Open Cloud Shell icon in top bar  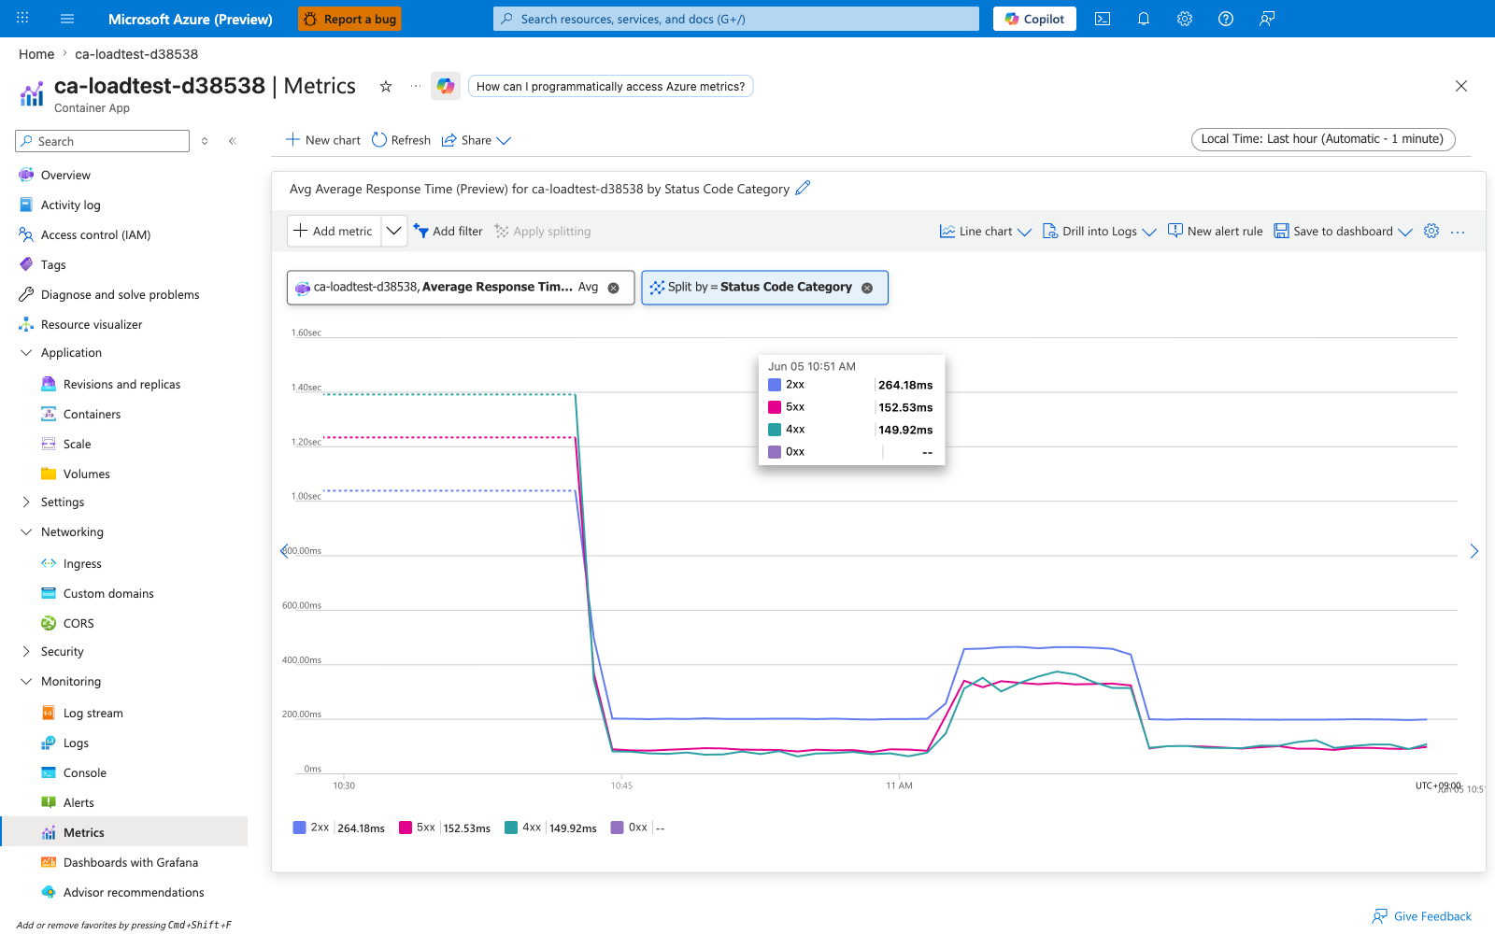point(1103,19)
